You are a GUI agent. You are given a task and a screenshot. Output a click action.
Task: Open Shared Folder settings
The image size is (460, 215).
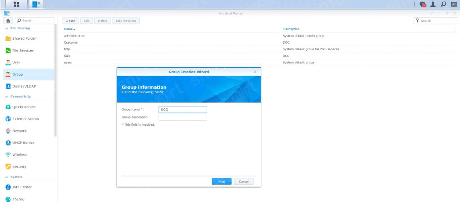(x=29, y=38)
